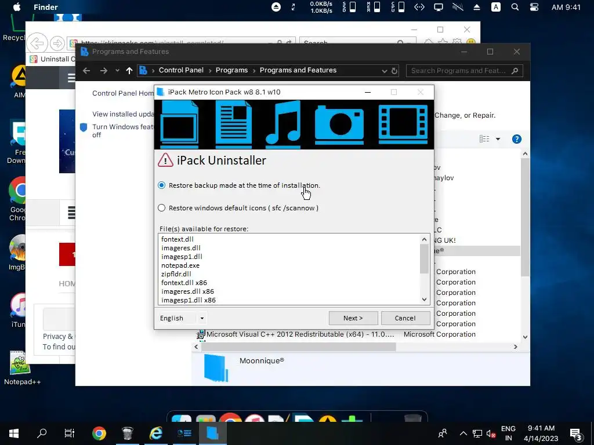Open the control center toggles icon in the top bar

point(534,7)
